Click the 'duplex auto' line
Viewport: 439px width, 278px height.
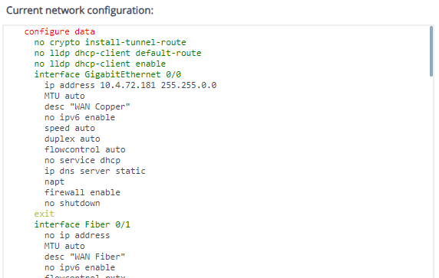click(72, 139)
